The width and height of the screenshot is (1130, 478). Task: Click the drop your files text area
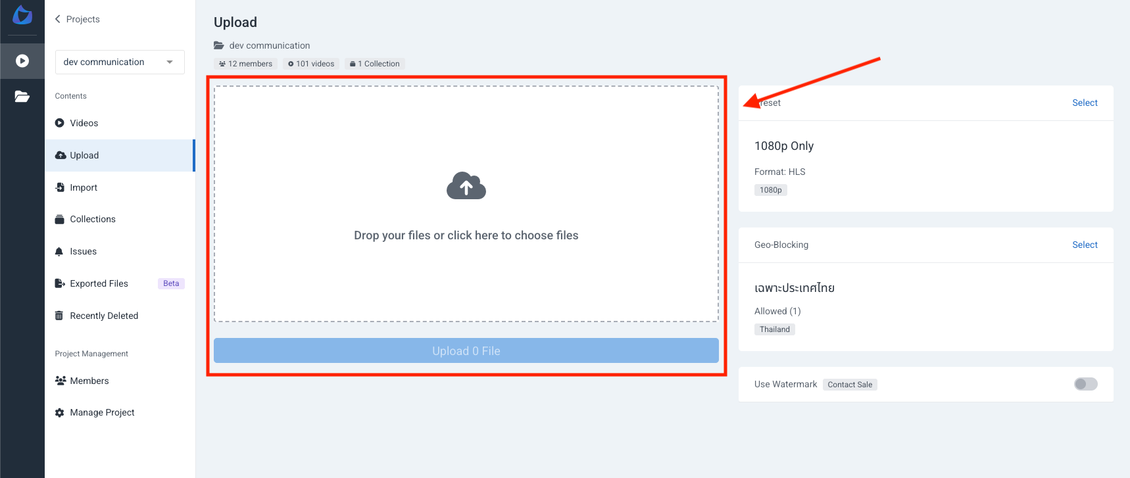(466, 235)
